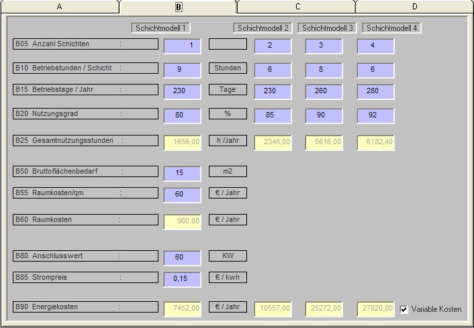The height and width of the screenshot is (328, 474).
Task: Click € / Jahr unit in the B60 Raumkosten row
Action: point(228,219)
